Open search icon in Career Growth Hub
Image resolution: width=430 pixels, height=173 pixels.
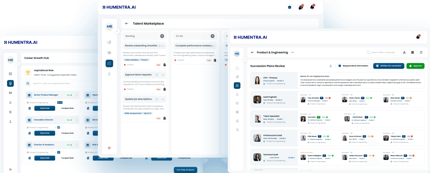point(28,83)
